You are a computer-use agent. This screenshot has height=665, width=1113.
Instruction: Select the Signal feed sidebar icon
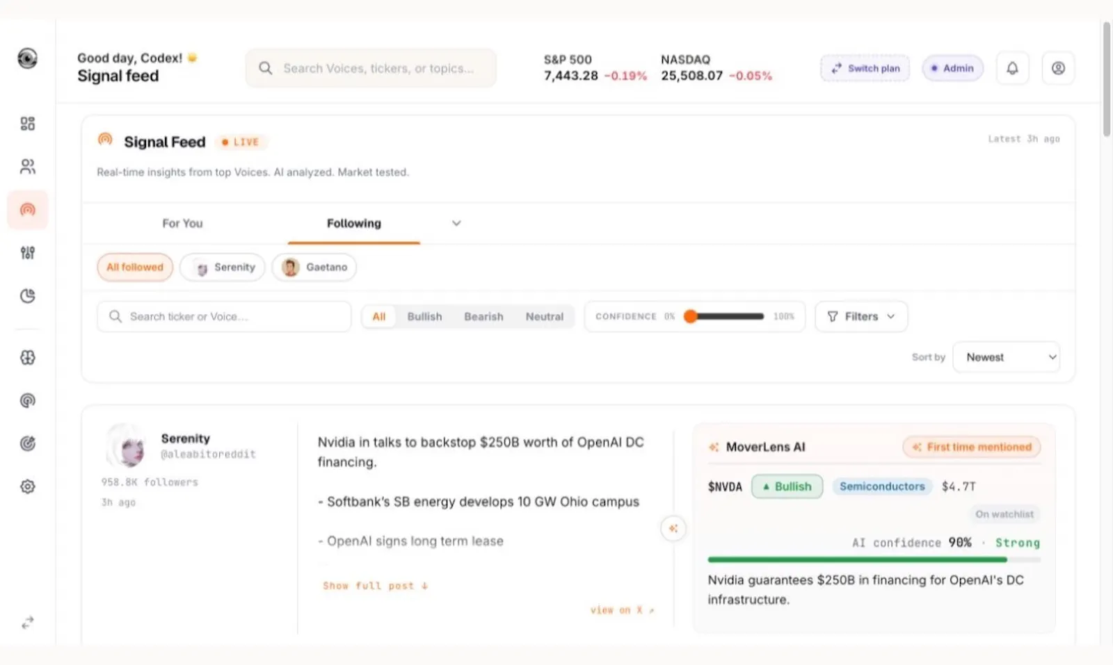click(x=27, y=210)
